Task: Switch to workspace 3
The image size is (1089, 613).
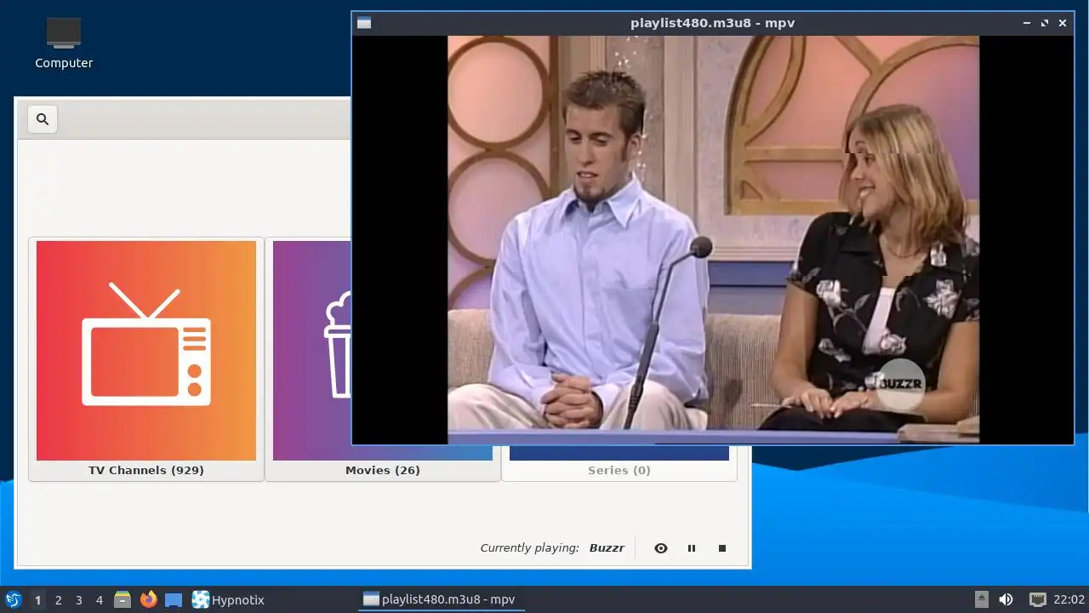Action: click(79, 600)
